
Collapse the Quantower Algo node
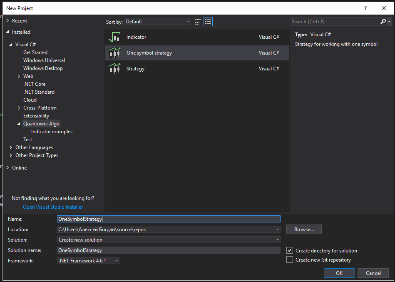point(19,124)
